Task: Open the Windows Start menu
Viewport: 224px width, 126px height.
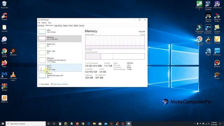Action: pos(3,124)
